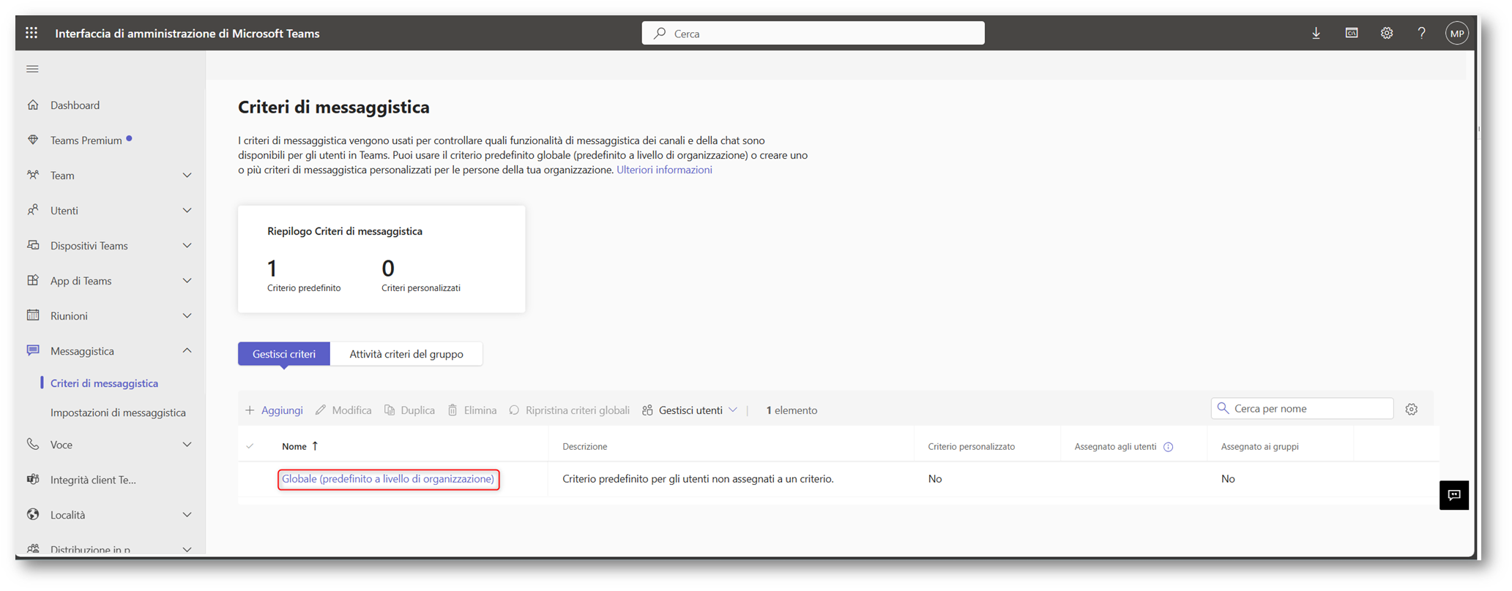The height and width of the screenshot is (591, 1512).
Task: Click the Messaggistica chat icon
Action: pyautogui.click(x=33, y=350)
